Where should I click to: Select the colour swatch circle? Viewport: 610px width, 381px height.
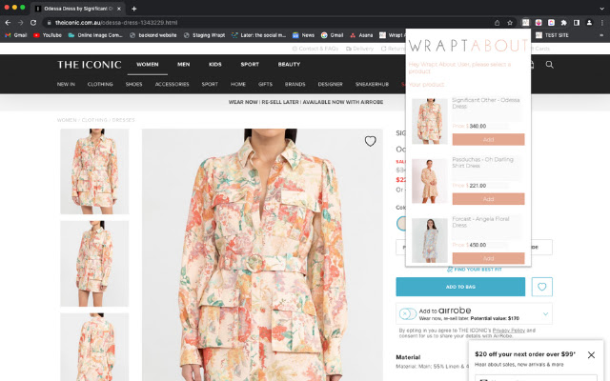(x=402, y=224)
